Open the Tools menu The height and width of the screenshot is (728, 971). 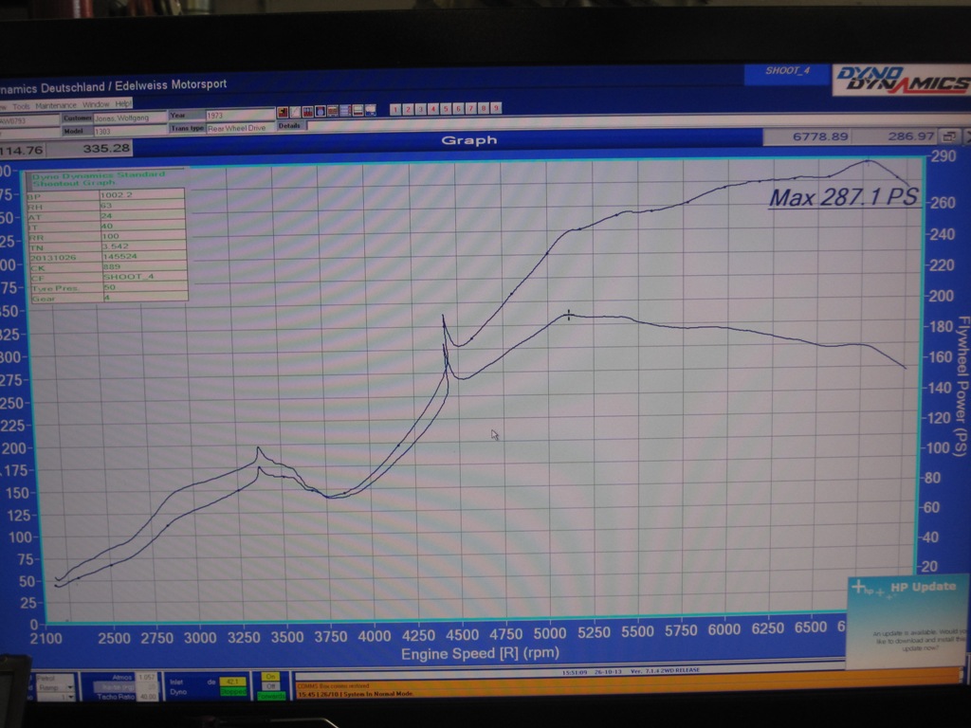pos(21,105)
